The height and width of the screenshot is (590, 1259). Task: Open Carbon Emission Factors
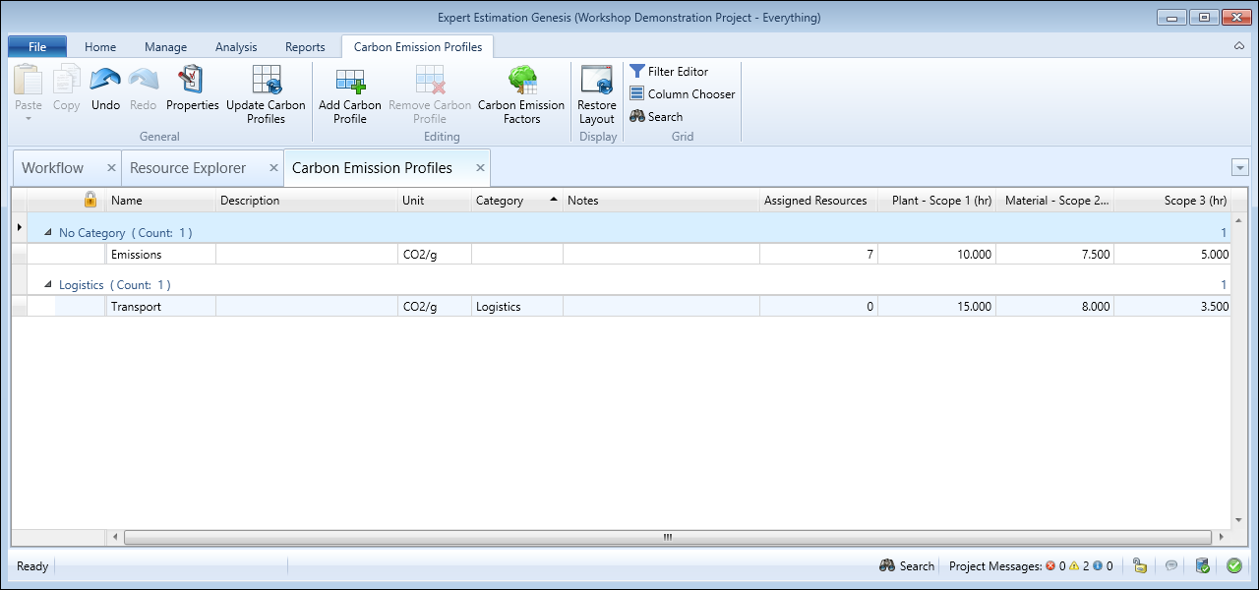point(521,82)
